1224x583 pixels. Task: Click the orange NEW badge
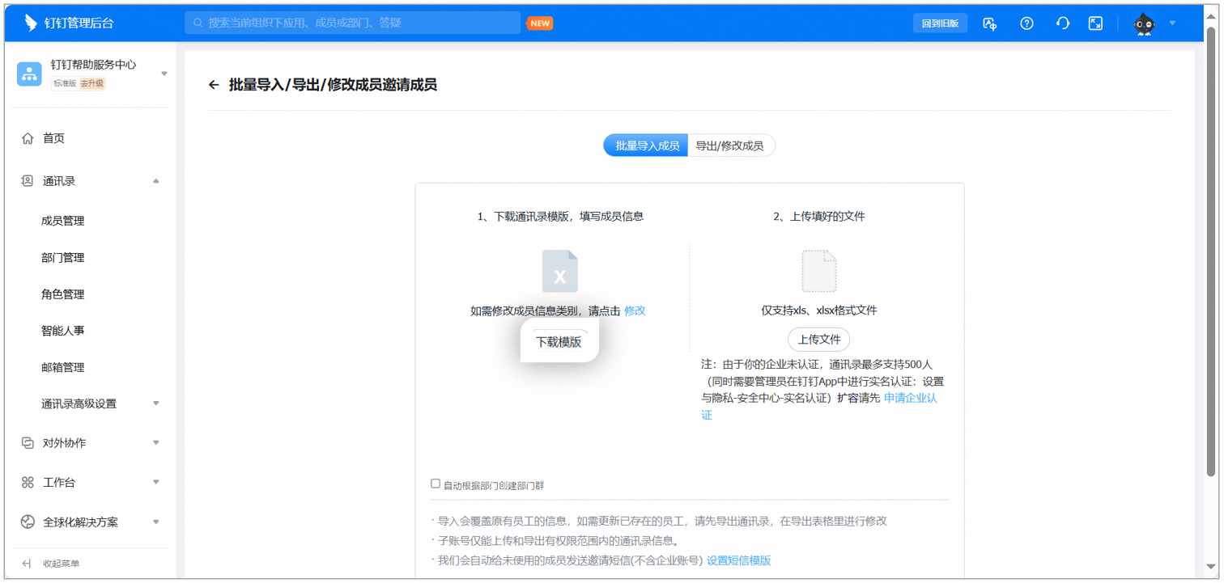click(539, 23)
